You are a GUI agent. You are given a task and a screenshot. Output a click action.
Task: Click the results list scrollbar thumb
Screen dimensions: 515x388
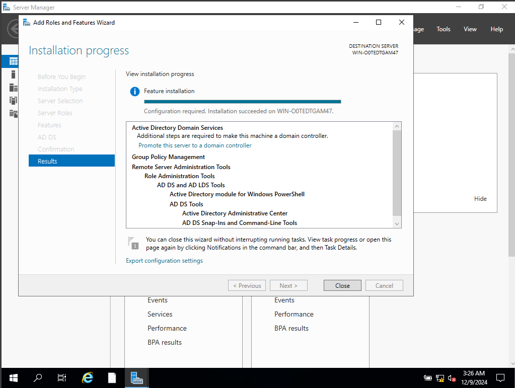coord(397,173)
